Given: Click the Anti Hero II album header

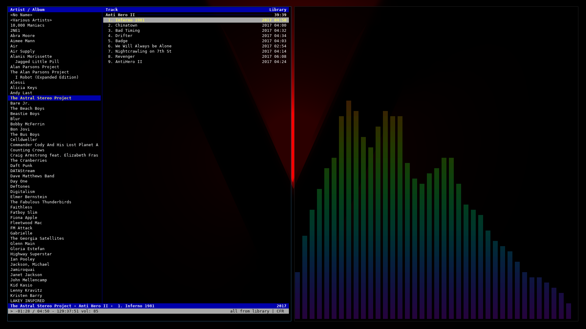Looking at the screenshot, I should (x=120, y=15).
